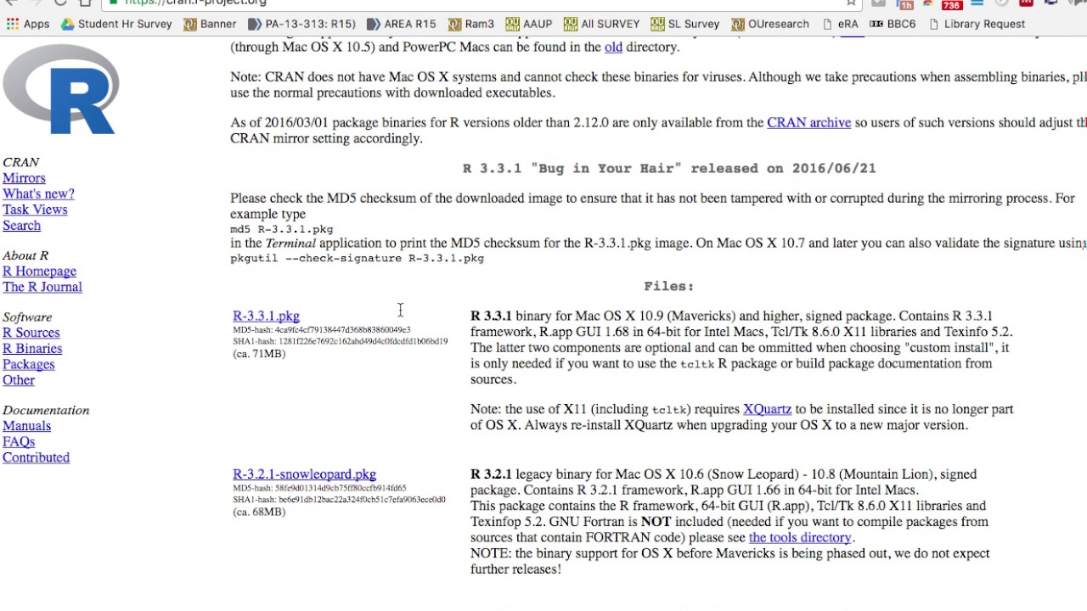Open the All SURVEY bookmark

tap(601, 24)
